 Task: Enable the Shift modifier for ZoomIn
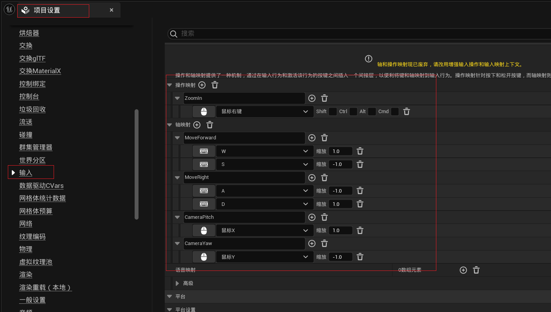[x=332, y=111]
